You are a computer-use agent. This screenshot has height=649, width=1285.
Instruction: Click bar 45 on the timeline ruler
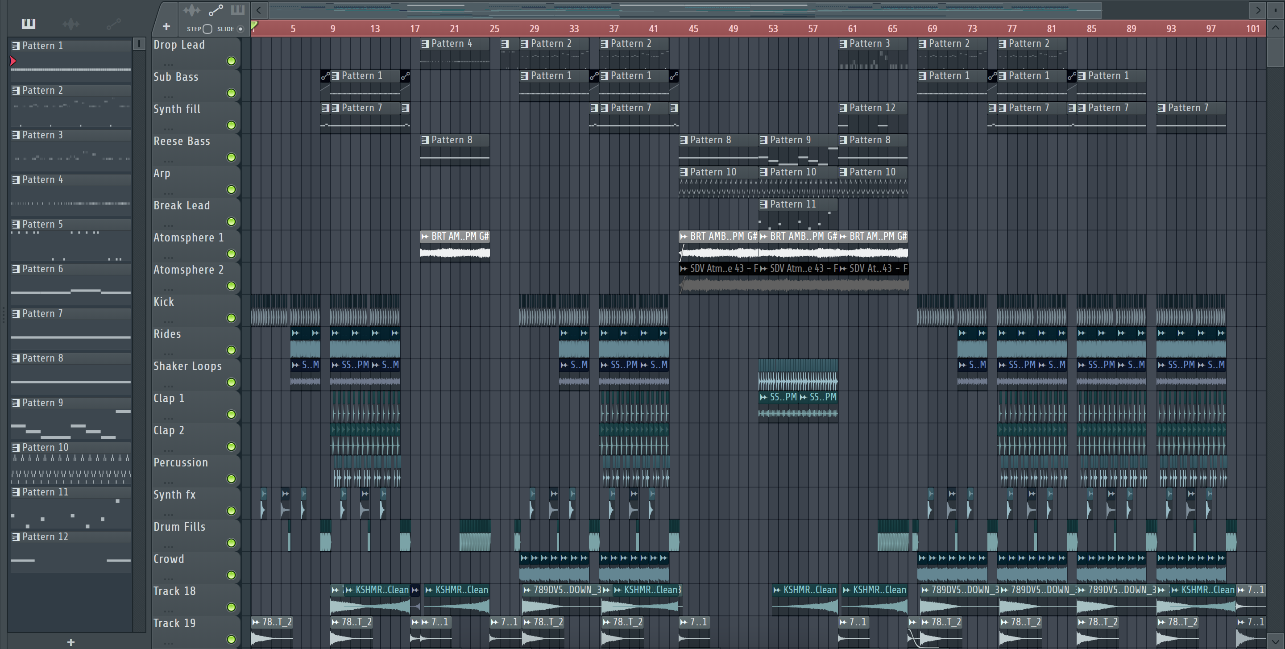click(693, 29)
